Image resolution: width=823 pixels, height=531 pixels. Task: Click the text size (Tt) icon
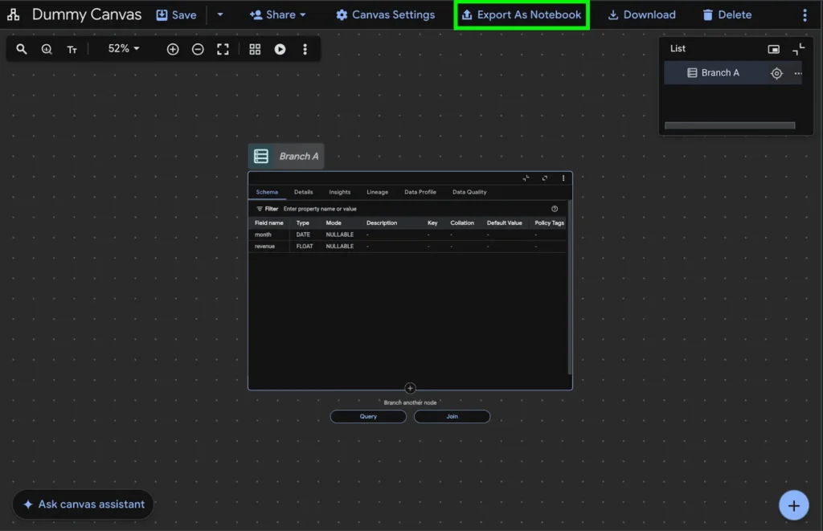pyautogui.click(x=72, y=49)
